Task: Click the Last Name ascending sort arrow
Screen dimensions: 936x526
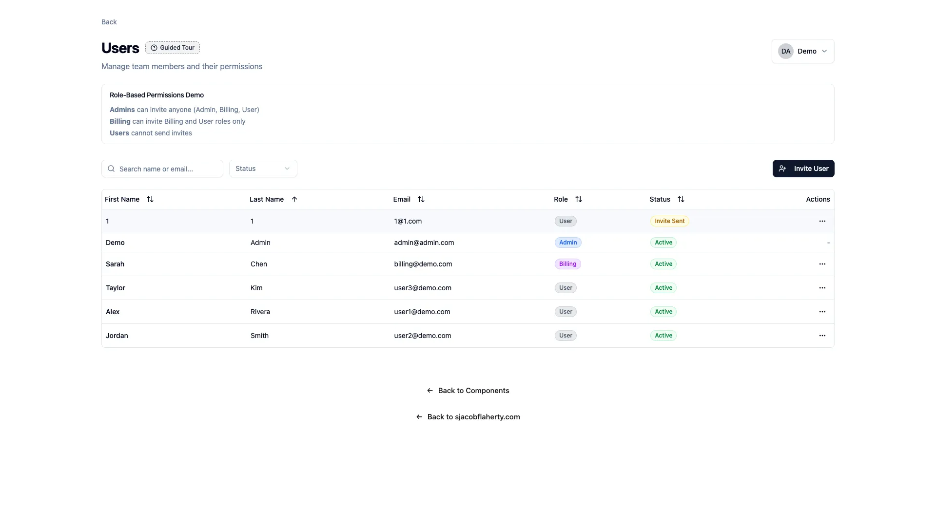Action: tap(294, 199)
